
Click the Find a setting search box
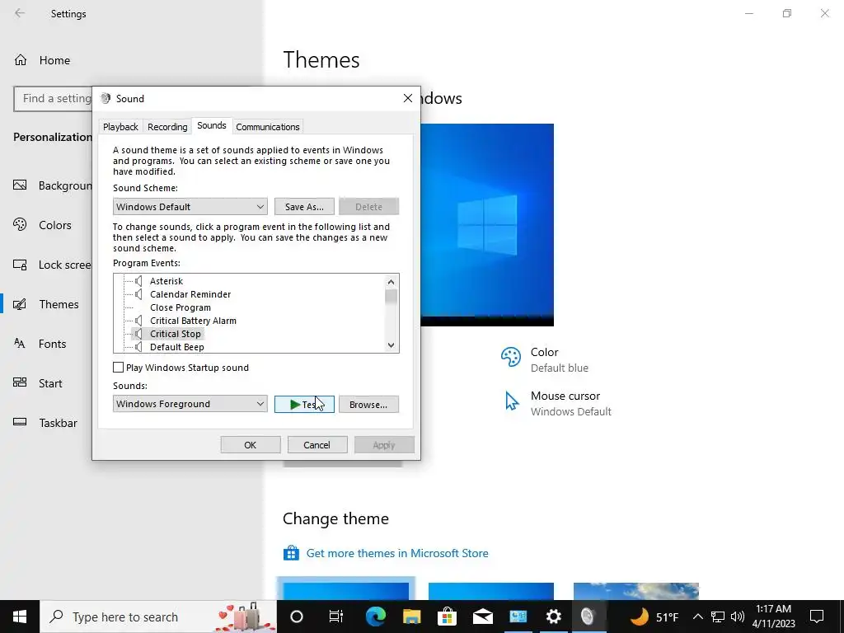[x=53, y=99]
